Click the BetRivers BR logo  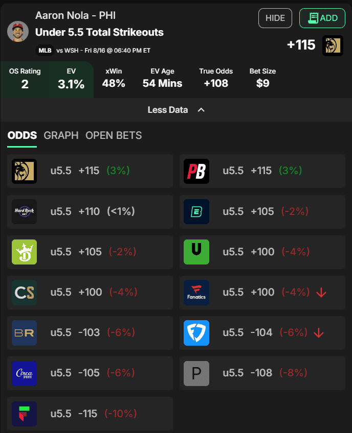click(25, 333)
